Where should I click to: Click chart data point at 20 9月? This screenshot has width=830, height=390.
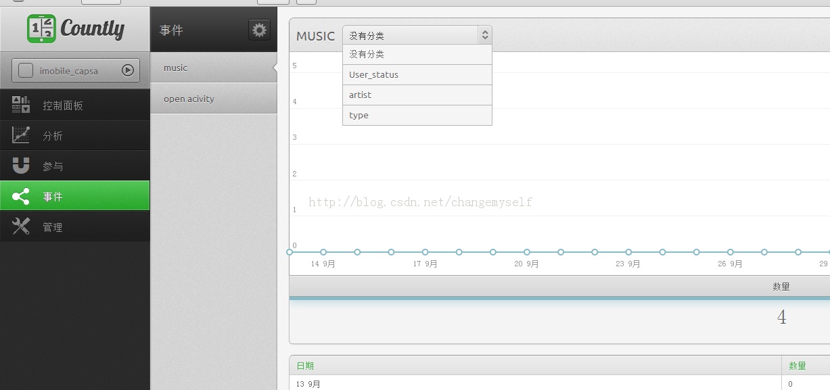[527, 252]
